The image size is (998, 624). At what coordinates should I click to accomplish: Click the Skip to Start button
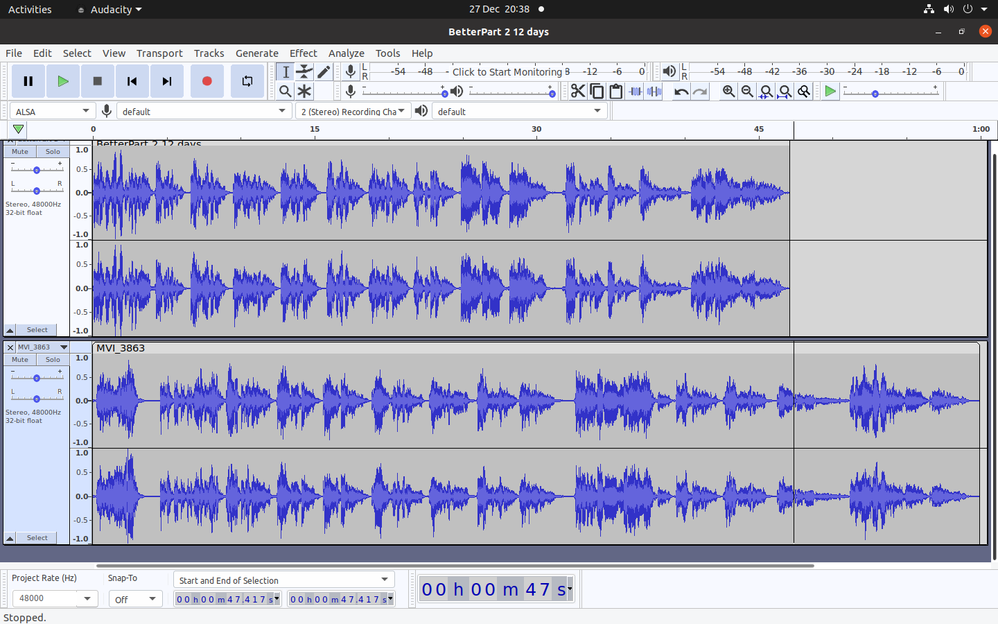pos(132,81)
